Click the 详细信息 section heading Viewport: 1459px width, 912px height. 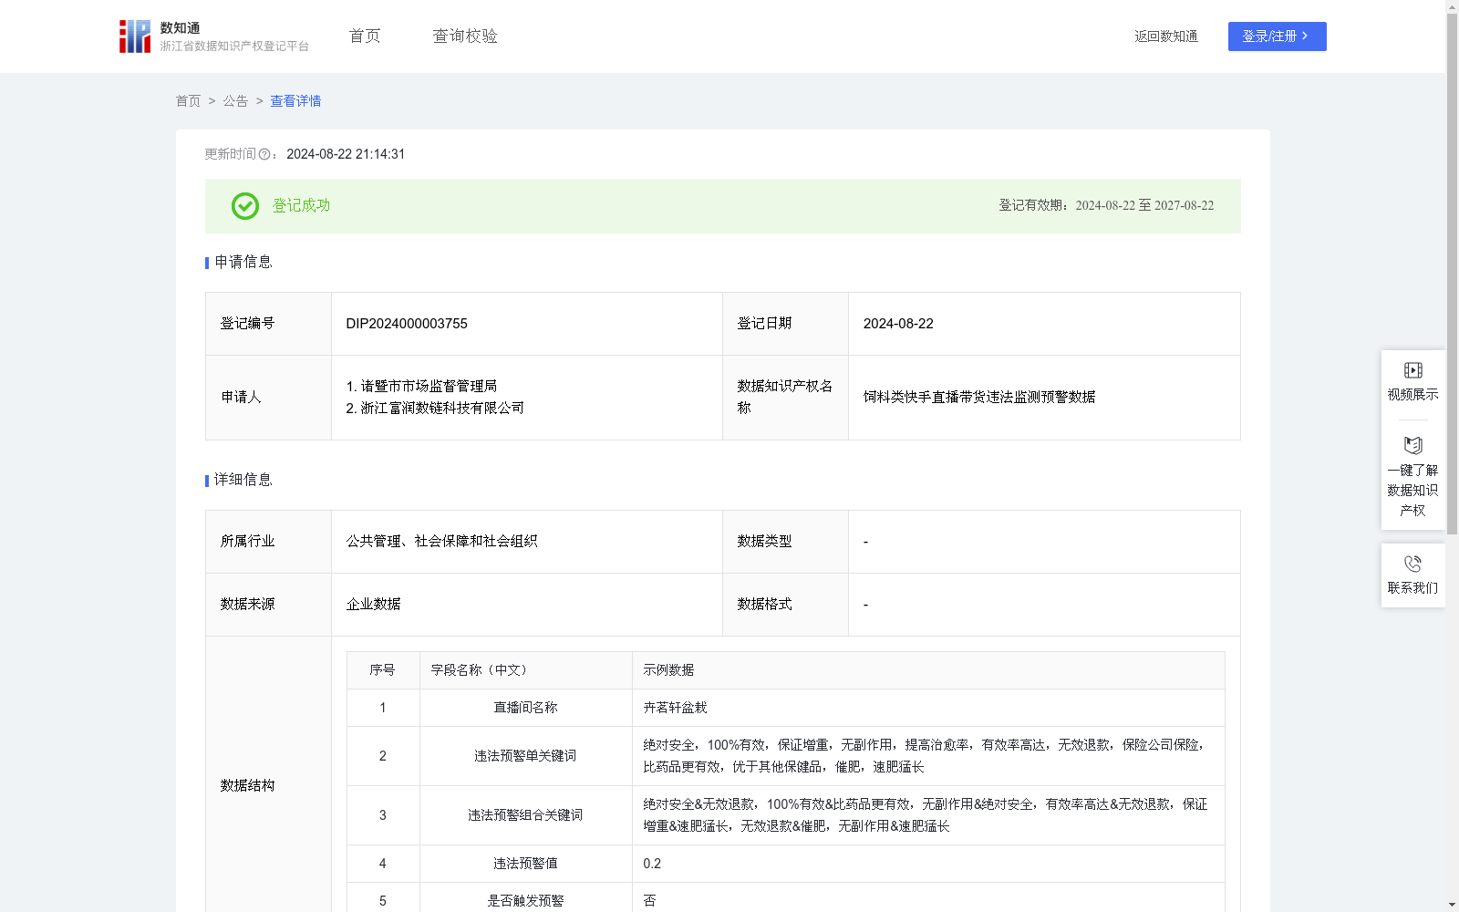click(x=243, y=480)
